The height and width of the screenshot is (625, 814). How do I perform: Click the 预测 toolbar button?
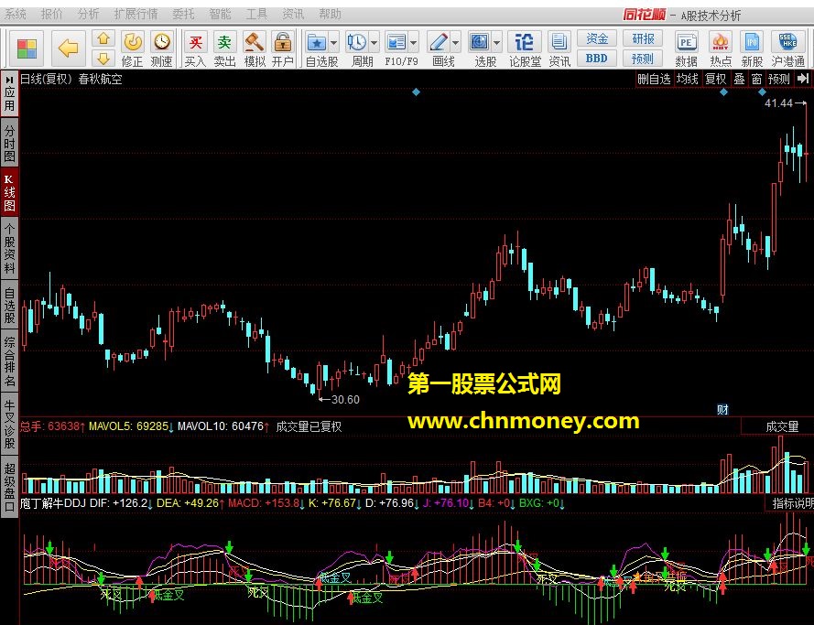pyautogui.click(x=643, y=58)
